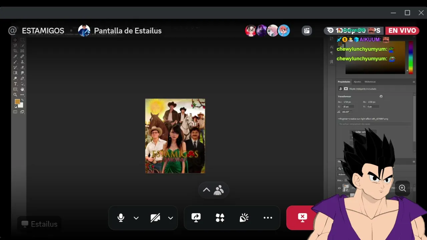Toggle Quick Mask mode
This screenshot has height=240, width=427.
point(15,112)
